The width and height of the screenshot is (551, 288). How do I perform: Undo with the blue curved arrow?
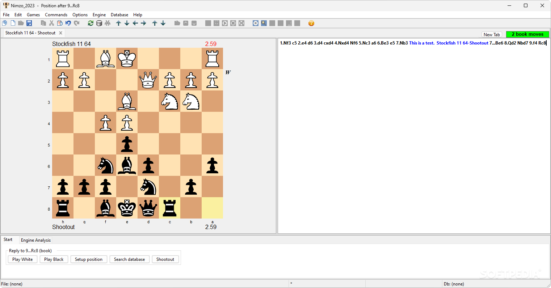[x=68, y=23]
